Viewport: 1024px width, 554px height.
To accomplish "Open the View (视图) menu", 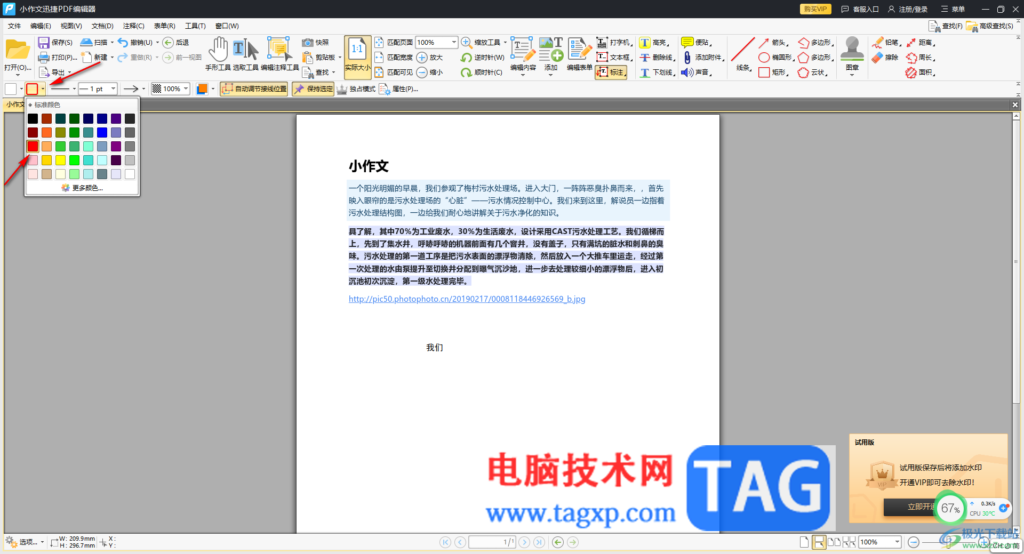I will [x=71, y=26].
